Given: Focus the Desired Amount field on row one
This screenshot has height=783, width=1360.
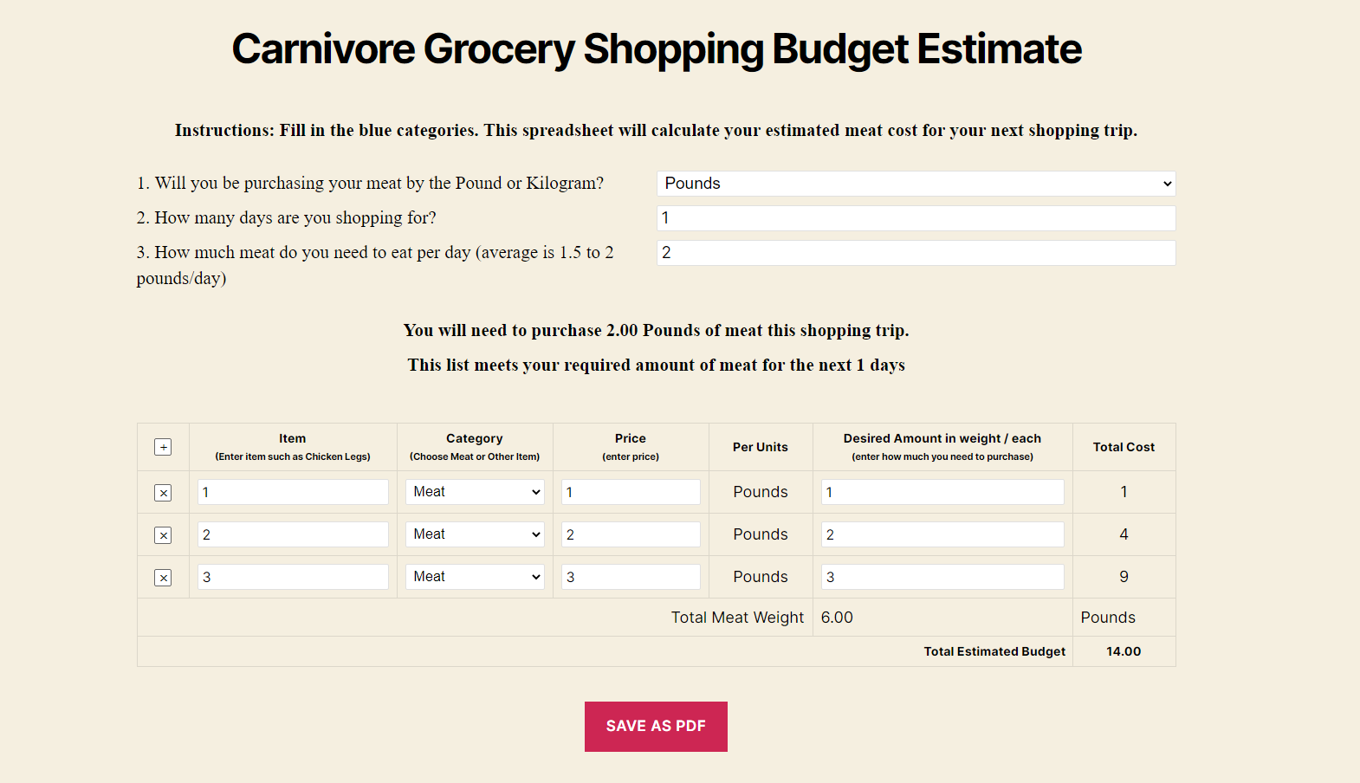Looking at the screenshot, I should pos(942,491).
